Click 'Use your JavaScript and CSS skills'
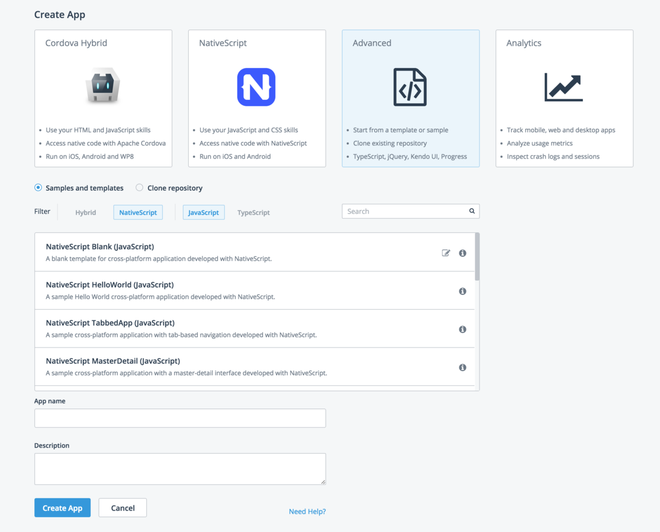The image size is (660, 532). (249, 130)
